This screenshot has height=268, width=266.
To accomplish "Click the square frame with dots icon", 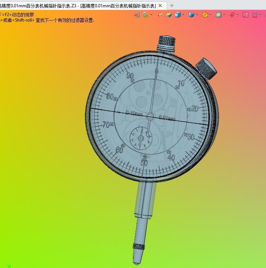I will click(x=245, y=15).
